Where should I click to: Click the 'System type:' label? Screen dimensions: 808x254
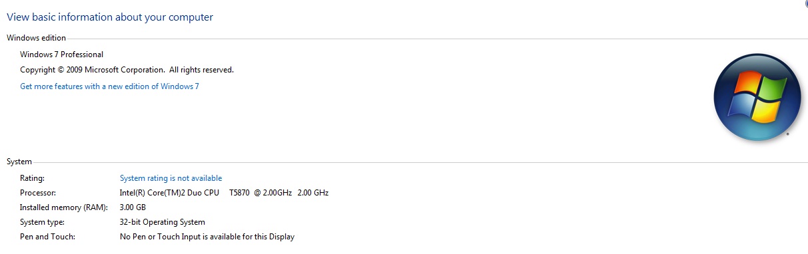point(42,222)
